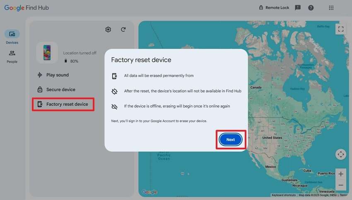Click the Google Find Hub logo
The width and height of the screenshot is (352, 200).
(x=27, y=7)
